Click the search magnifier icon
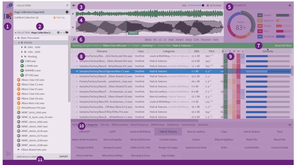 coord(74,39)
